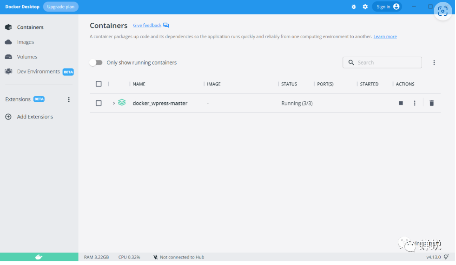The height and width of the screenshot is (265, 456).
Task: Click the Add Extensions plus icon
Action: [8, 117]
